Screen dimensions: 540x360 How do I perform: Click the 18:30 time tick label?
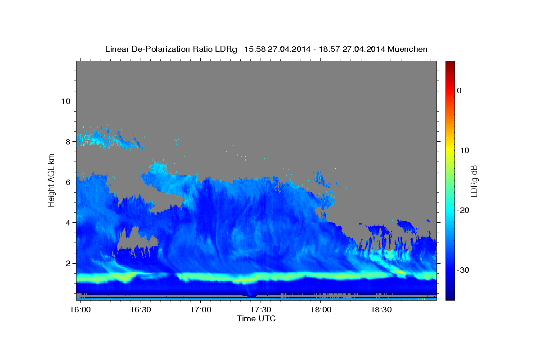(x=381, y=310)
